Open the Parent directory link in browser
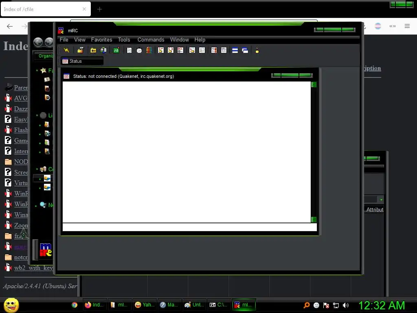The image size is (417, 313). (21, 88)
